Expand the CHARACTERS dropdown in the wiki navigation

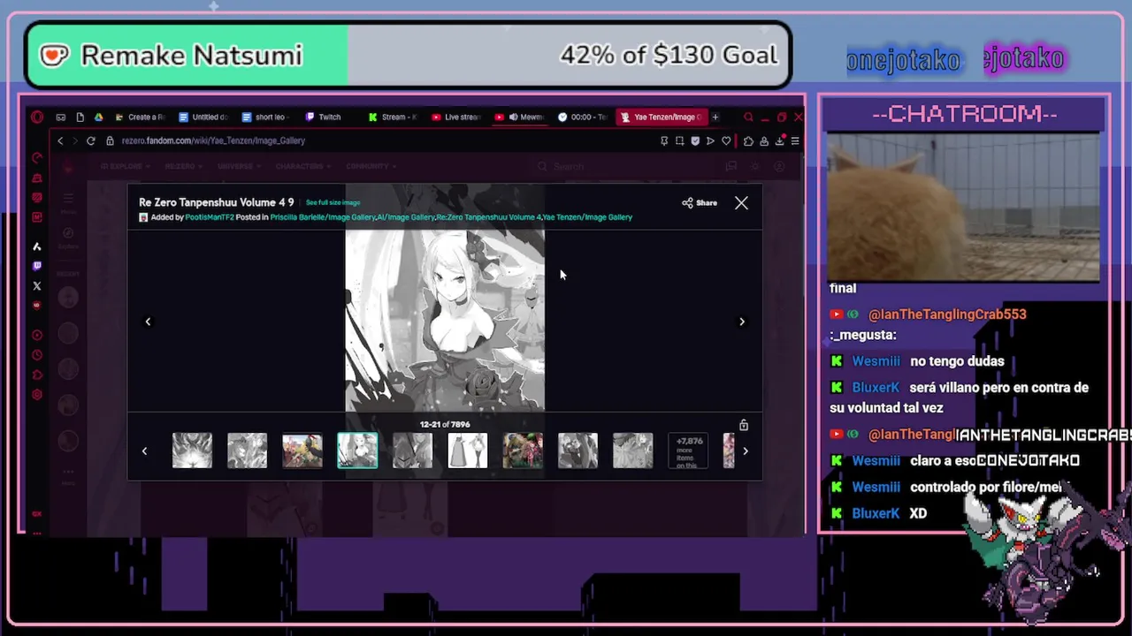tap(302, 166)
